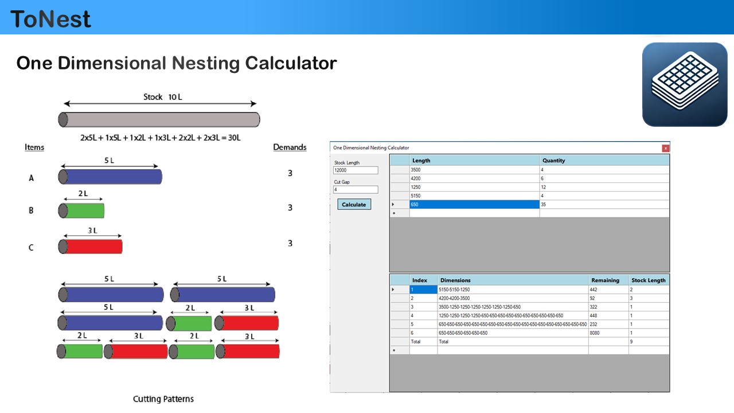Image resolution: width=734 pixels, height=413 pixels.
Task: Select the 3500-1250-1250... dimensions cell in row 3
Action: [513, 307]
